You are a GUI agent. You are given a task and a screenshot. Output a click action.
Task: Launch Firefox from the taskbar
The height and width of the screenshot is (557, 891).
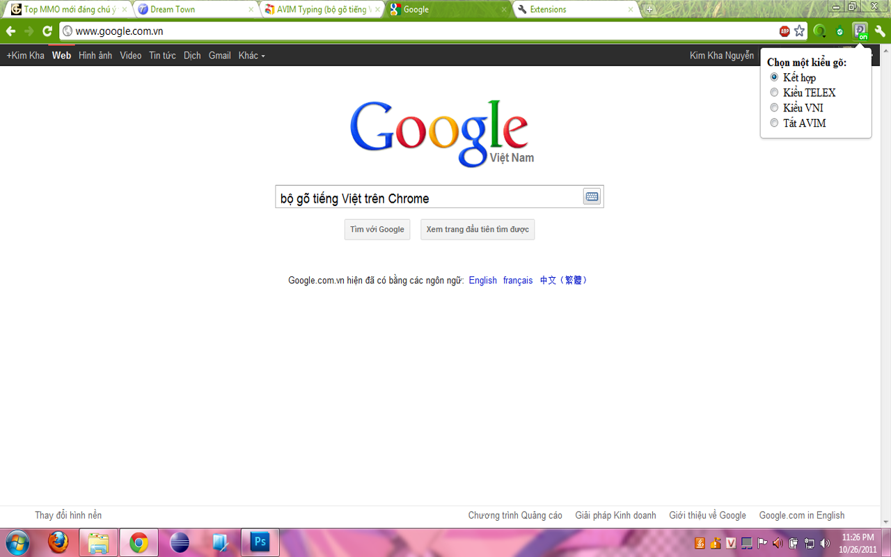pos(58,542)
